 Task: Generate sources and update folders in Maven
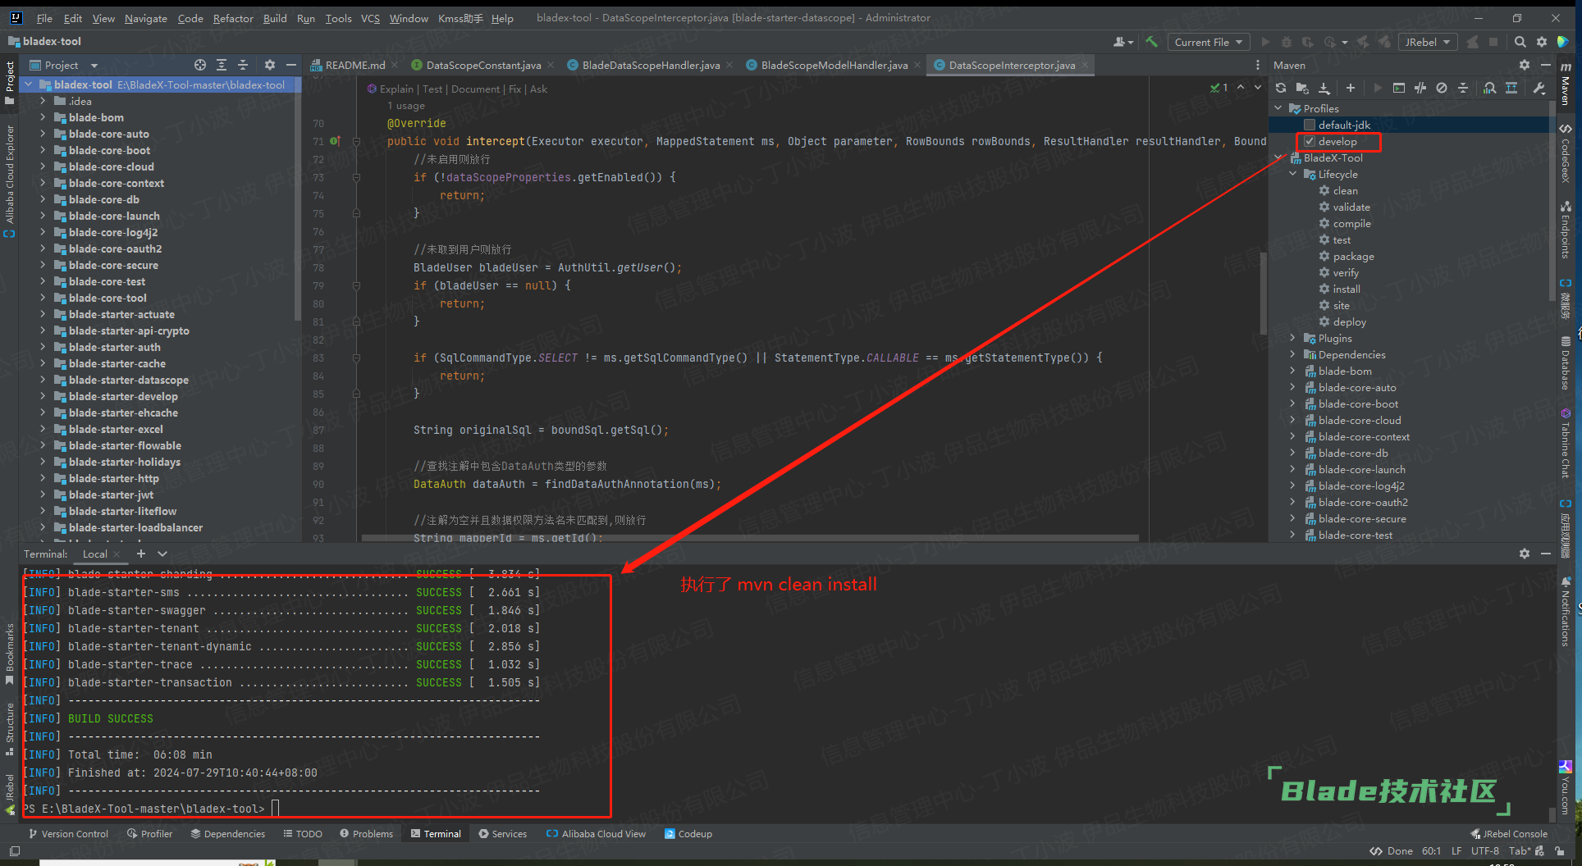coord(1302,88)
